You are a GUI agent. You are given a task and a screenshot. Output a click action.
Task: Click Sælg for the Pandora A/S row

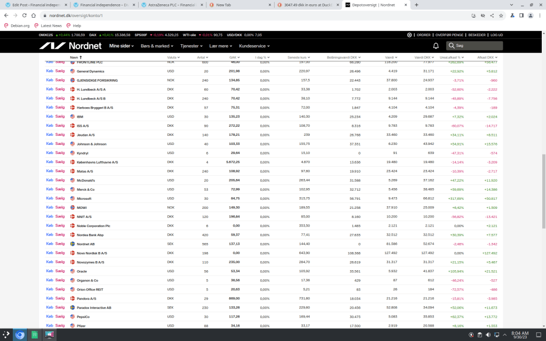(60, 298)
